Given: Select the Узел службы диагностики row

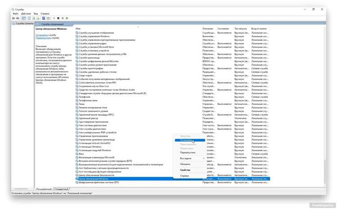Looking at the screenshot, I should pyautogui.click(x=172, y=129).
